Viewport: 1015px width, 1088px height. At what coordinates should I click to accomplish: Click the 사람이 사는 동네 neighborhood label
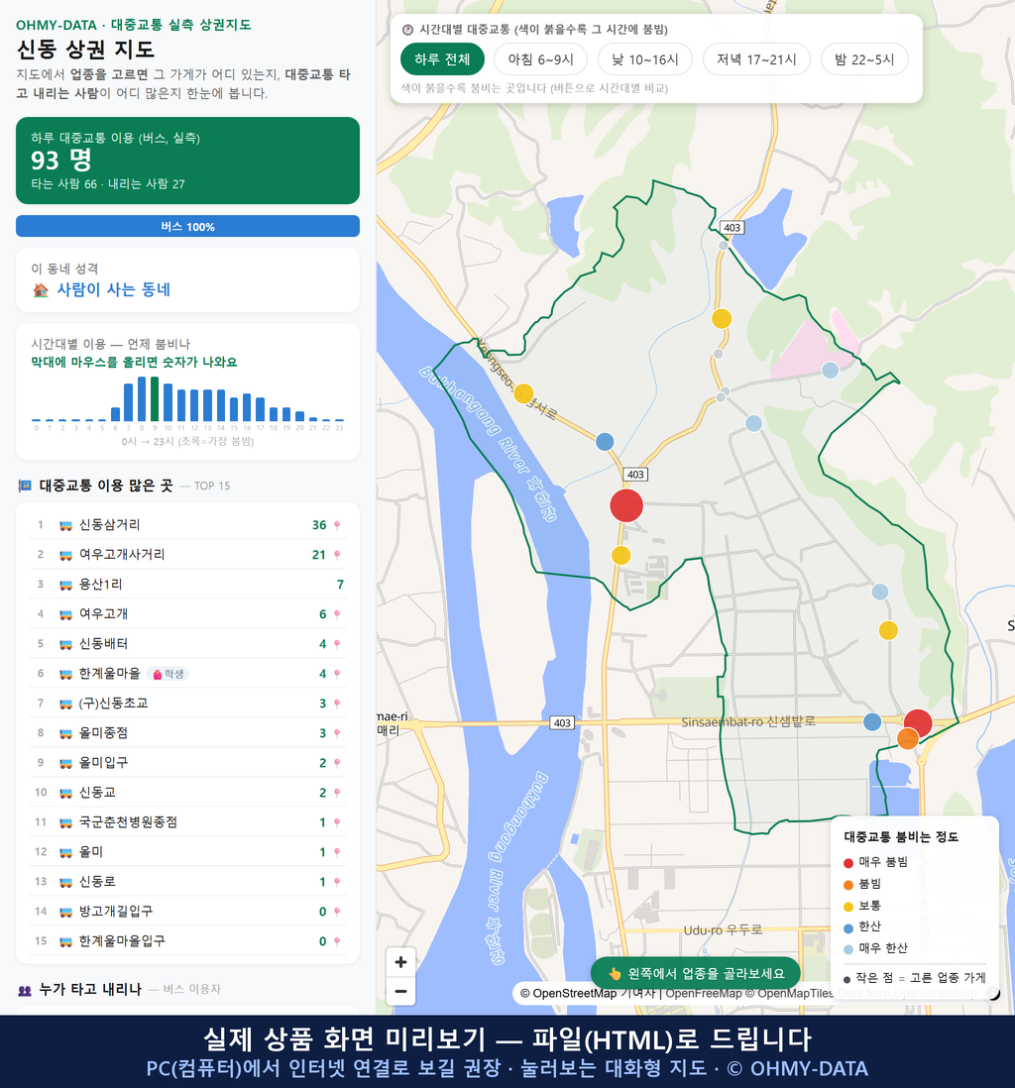pos(113,290)
